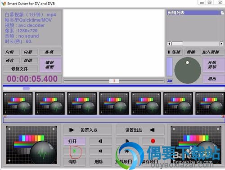
Task: Fast forward with the double-right arrow button
Action: pos(127,151)
